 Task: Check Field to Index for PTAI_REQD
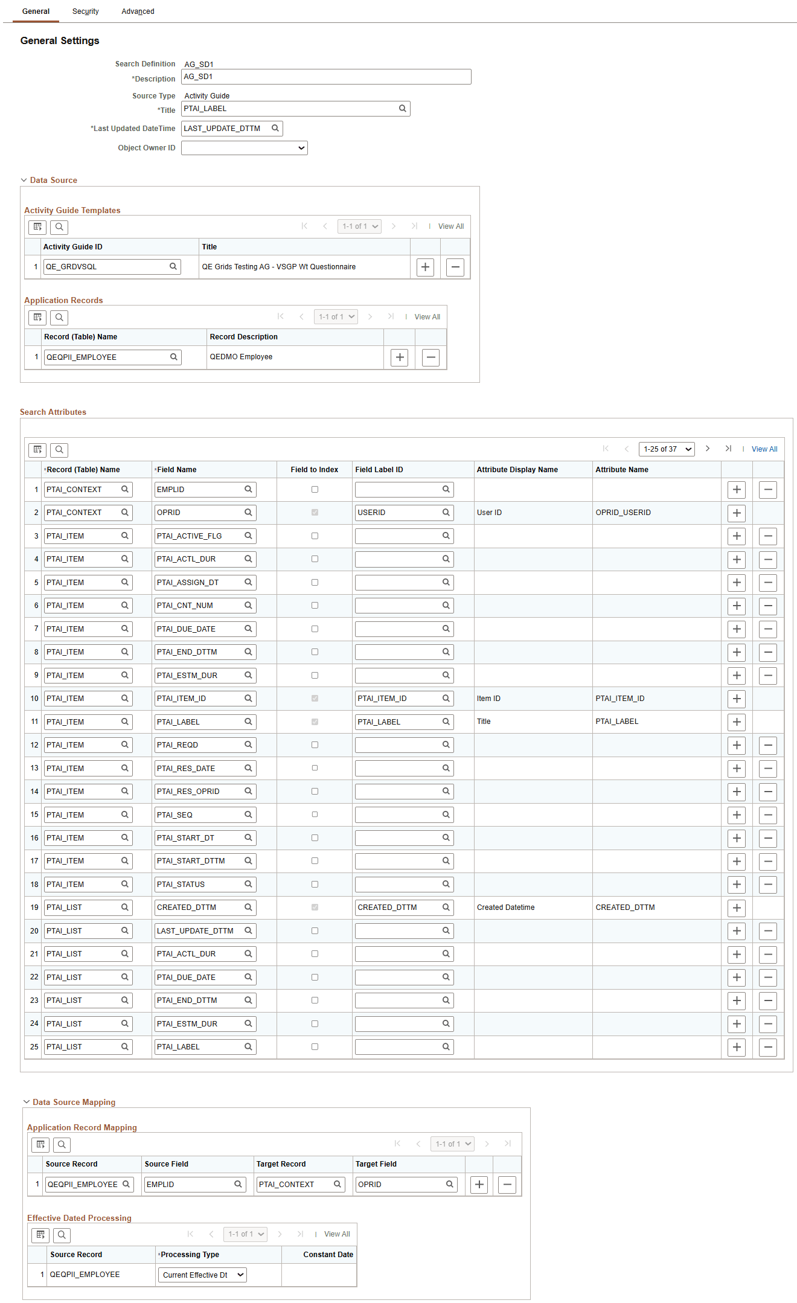[315, 744]
